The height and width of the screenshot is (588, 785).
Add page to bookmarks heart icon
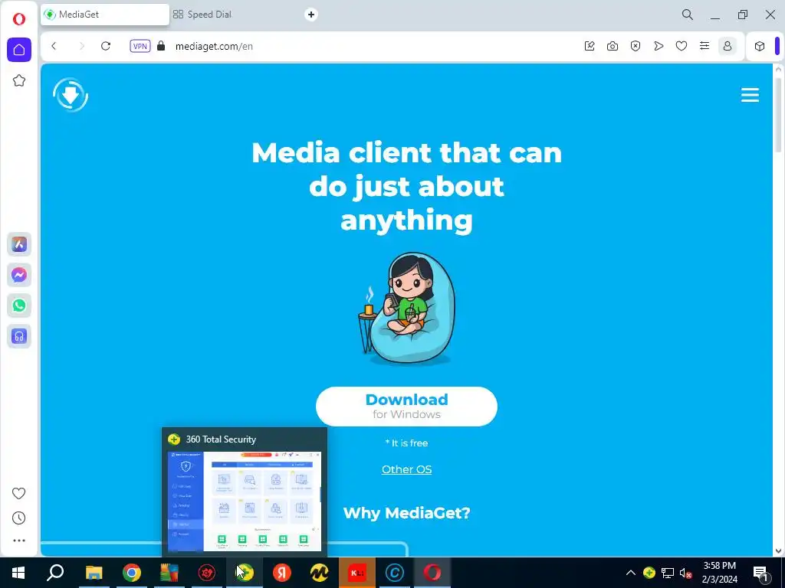[x=682, y=46]
